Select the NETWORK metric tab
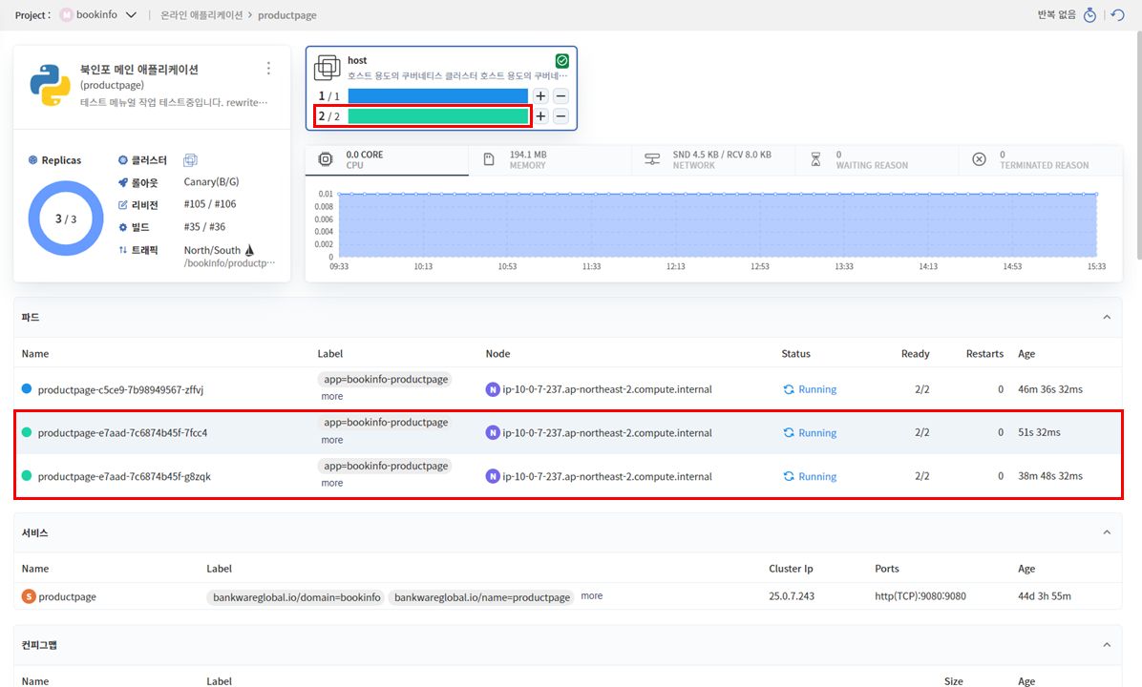Image resolution: width=1142 pixels, height=687 pixels. [x=713, y=160]
